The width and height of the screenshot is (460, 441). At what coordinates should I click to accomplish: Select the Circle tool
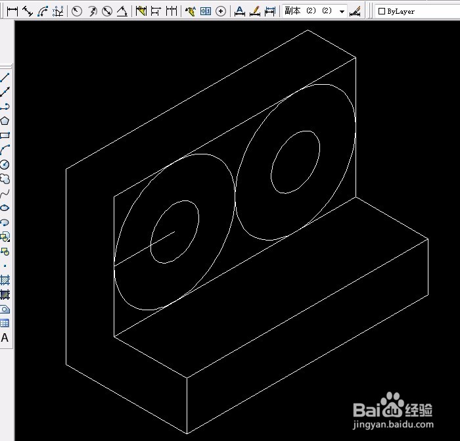pyautogui.click(x=5, y=164)
